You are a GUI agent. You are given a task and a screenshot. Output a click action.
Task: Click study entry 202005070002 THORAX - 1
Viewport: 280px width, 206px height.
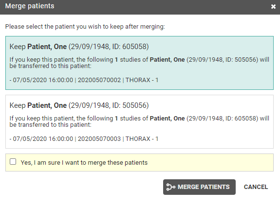(x=84, y=80)
